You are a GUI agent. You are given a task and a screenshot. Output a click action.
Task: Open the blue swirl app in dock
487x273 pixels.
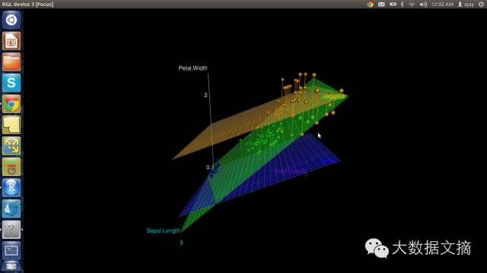[11, 209]
